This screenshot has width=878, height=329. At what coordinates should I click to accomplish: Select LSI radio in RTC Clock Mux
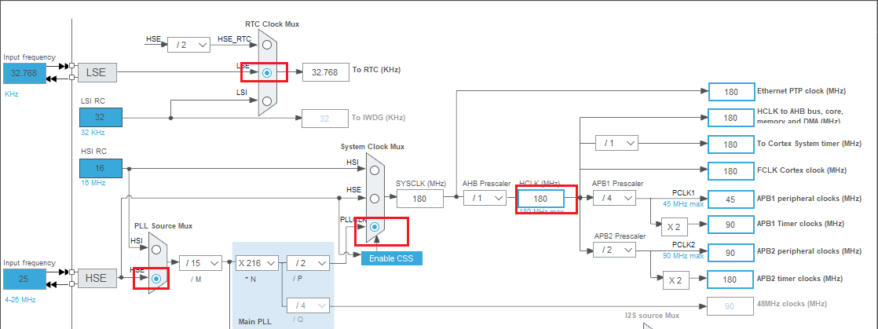267,101
